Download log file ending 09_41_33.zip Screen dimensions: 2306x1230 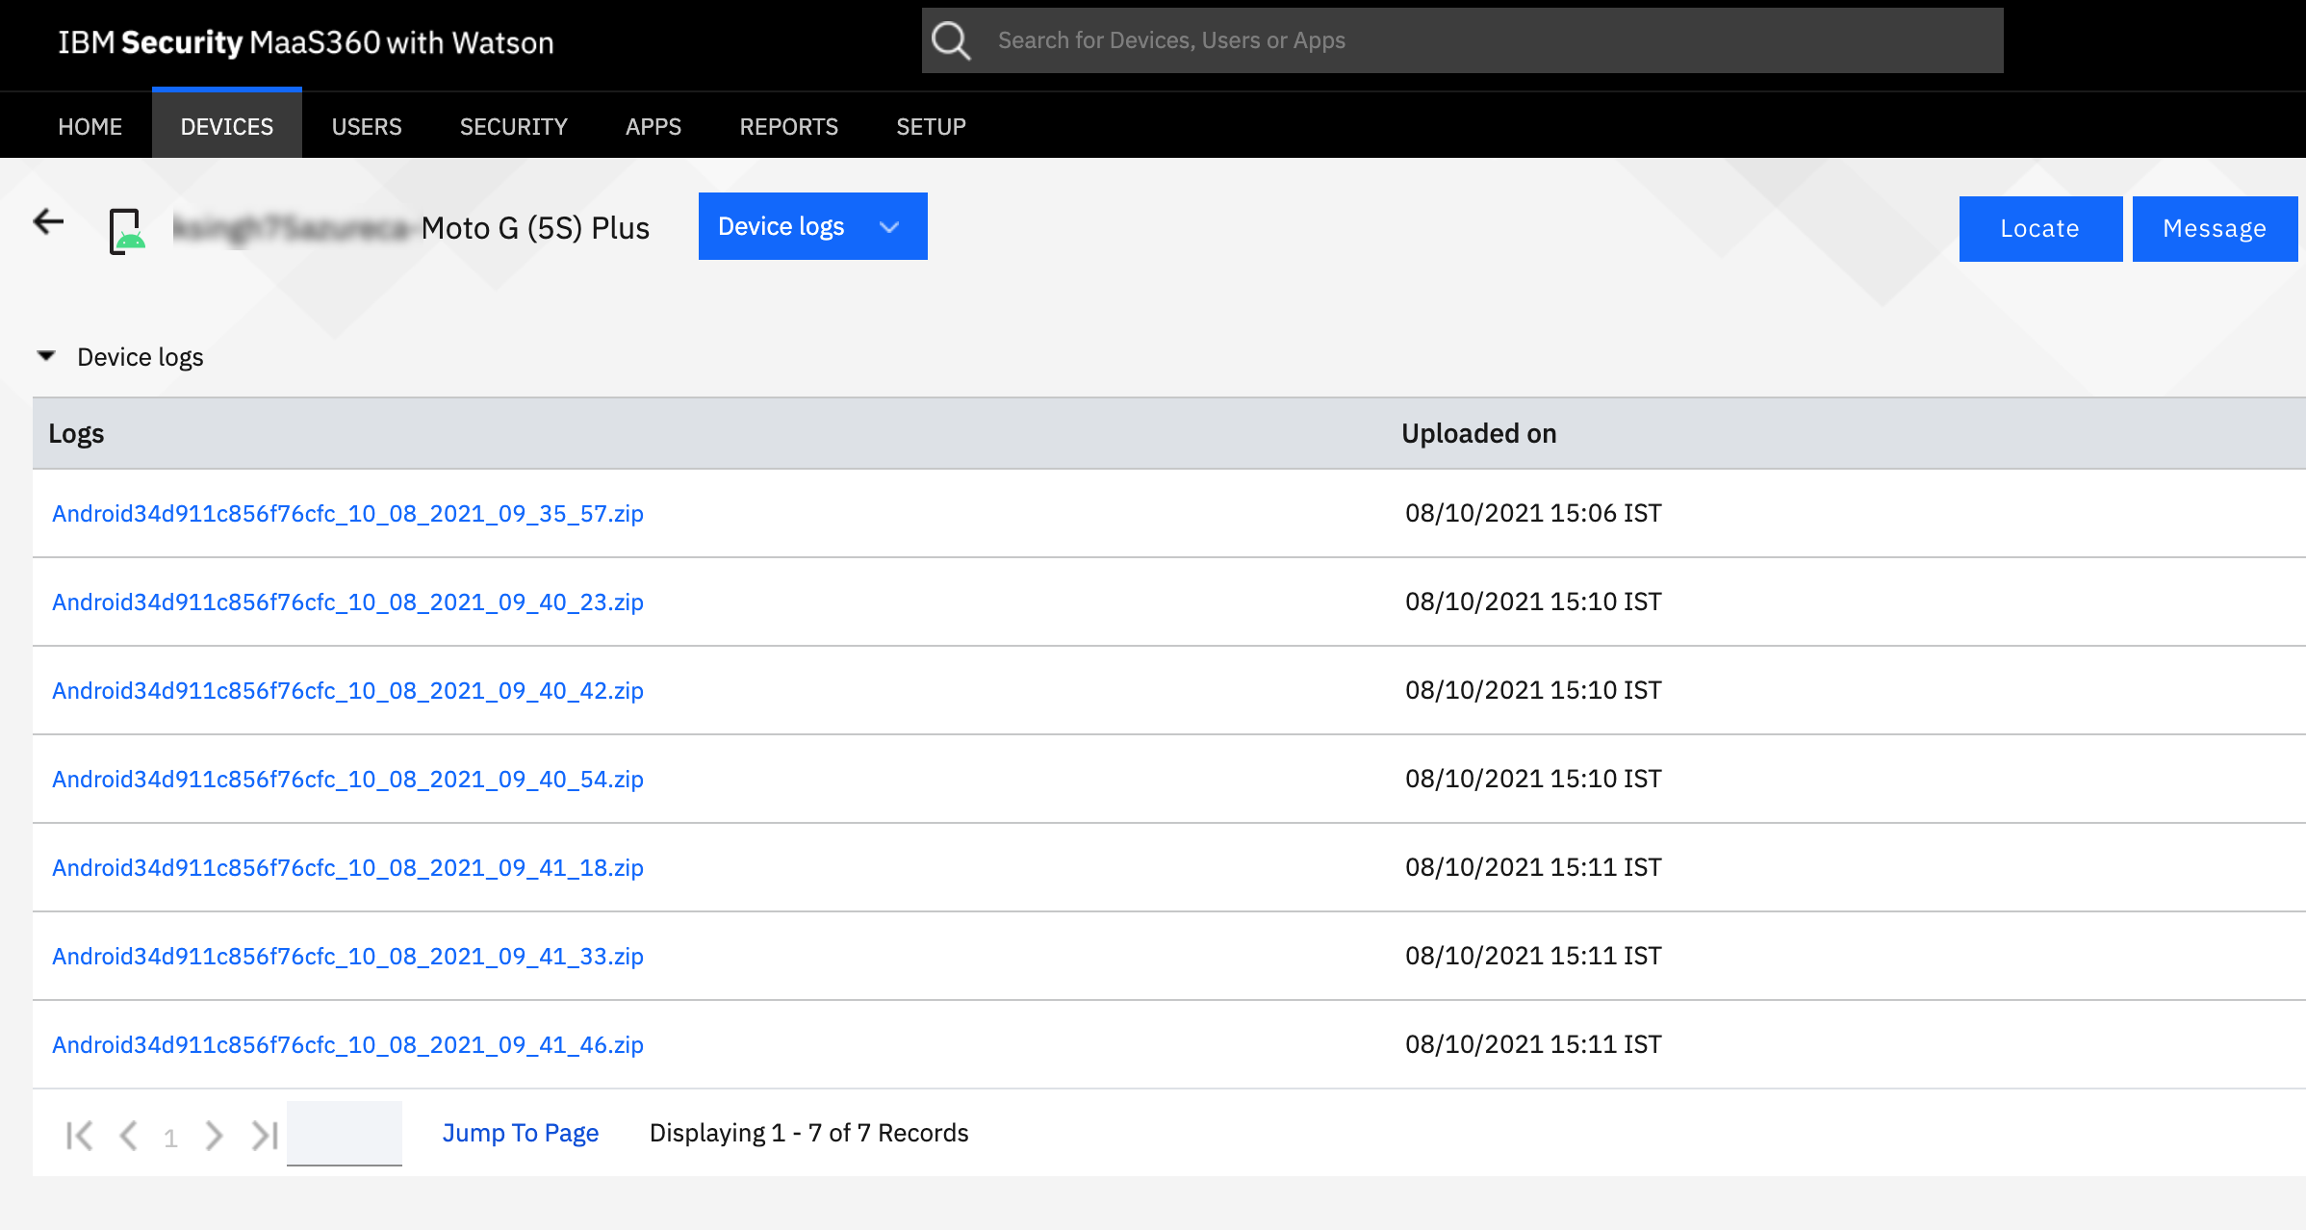(x=347, y=956)
